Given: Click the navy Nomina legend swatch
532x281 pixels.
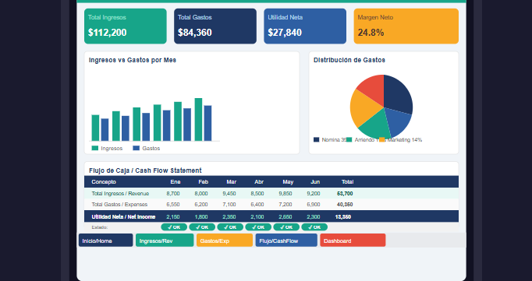Looking at the screenshot, I should [317, 140].
